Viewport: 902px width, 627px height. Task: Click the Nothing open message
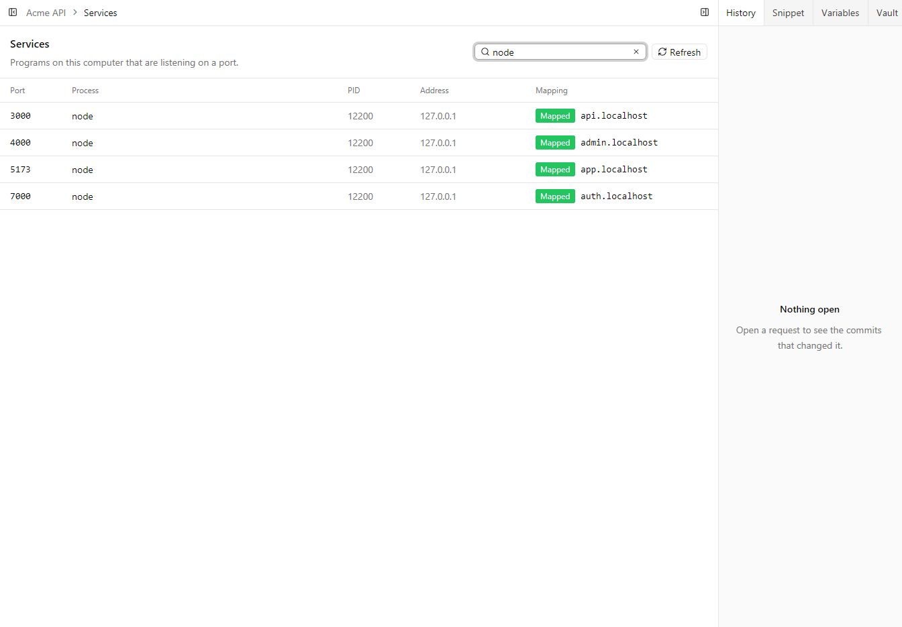pyautogui.click(x=809, y=309)
